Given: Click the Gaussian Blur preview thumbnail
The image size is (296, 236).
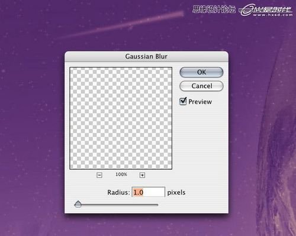Looking at the screenshot, I should coord(121,118).
